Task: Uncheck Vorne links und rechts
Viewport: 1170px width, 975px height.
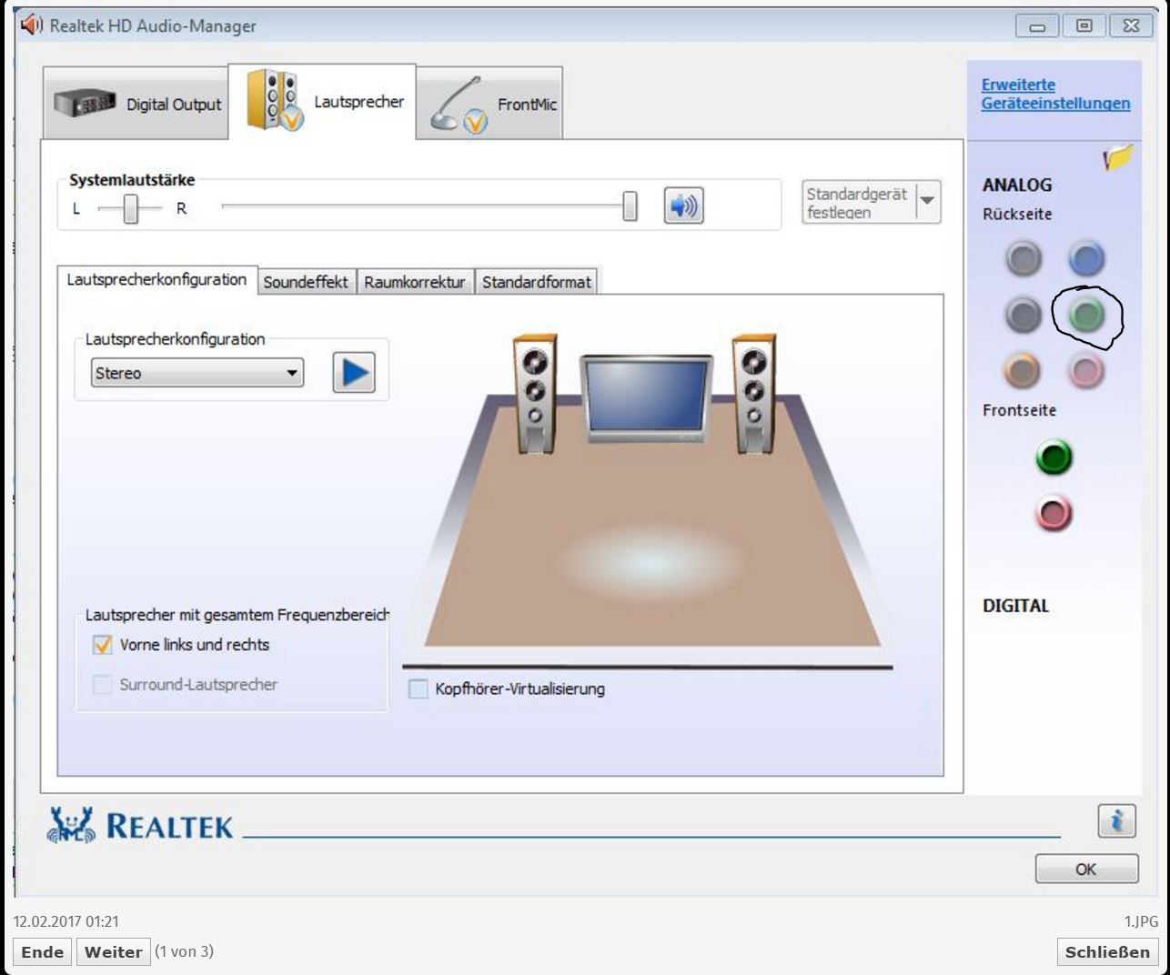Action: pyautogui.click(x=102, y=645)
